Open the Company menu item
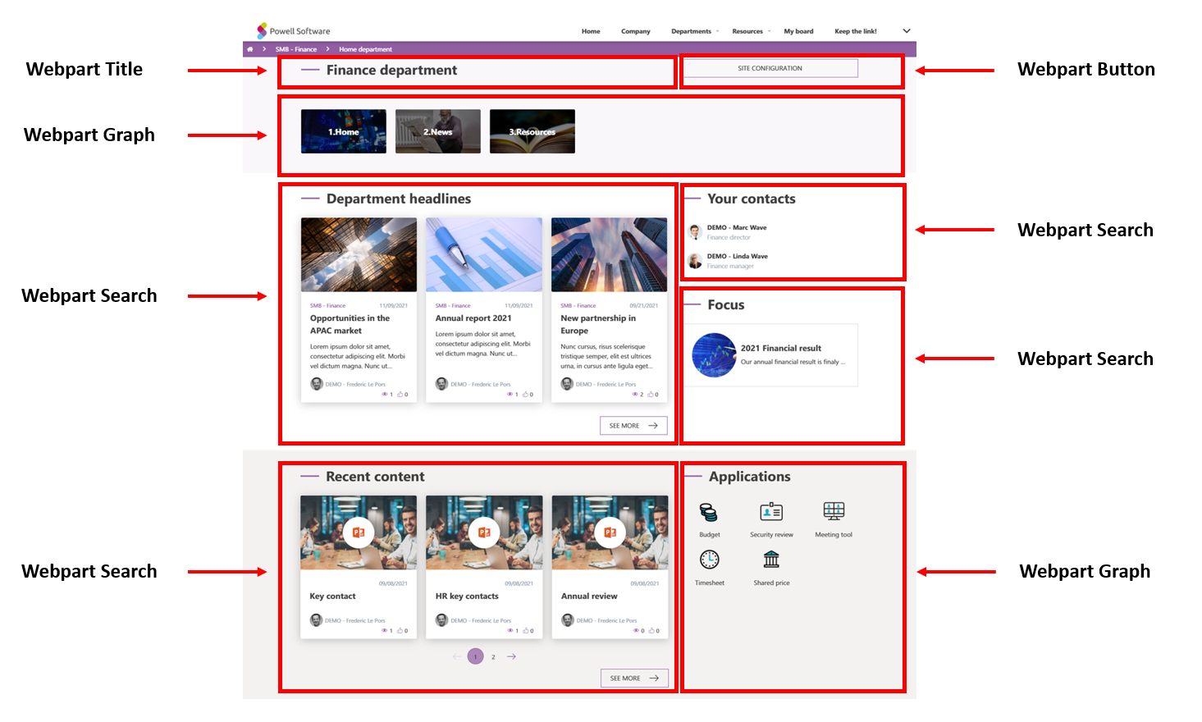Image resolution: width=1202 pixels, height=722 pixels. [x=635, y=31]
